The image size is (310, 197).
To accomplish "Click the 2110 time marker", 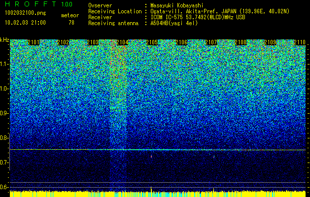I will (300, 42).
